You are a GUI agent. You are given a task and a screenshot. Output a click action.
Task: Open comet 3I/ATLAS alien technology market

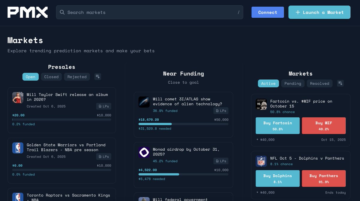point(187,101)
